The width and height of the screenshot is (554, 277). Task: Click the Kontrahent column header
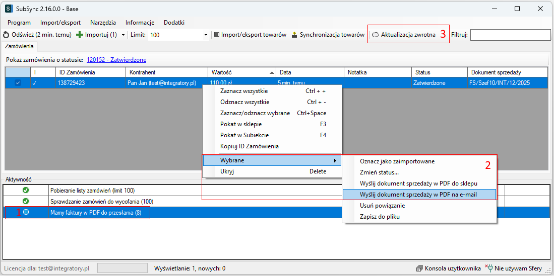(167, 72)
